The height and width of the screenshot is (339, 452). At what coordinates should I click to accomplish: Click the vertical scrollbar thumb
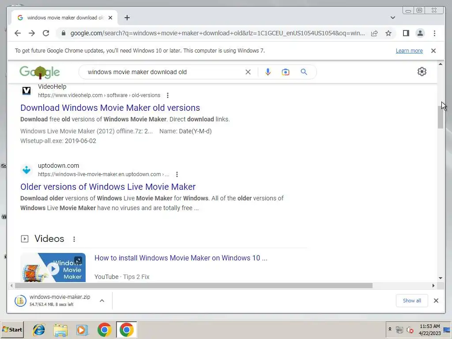440,117
